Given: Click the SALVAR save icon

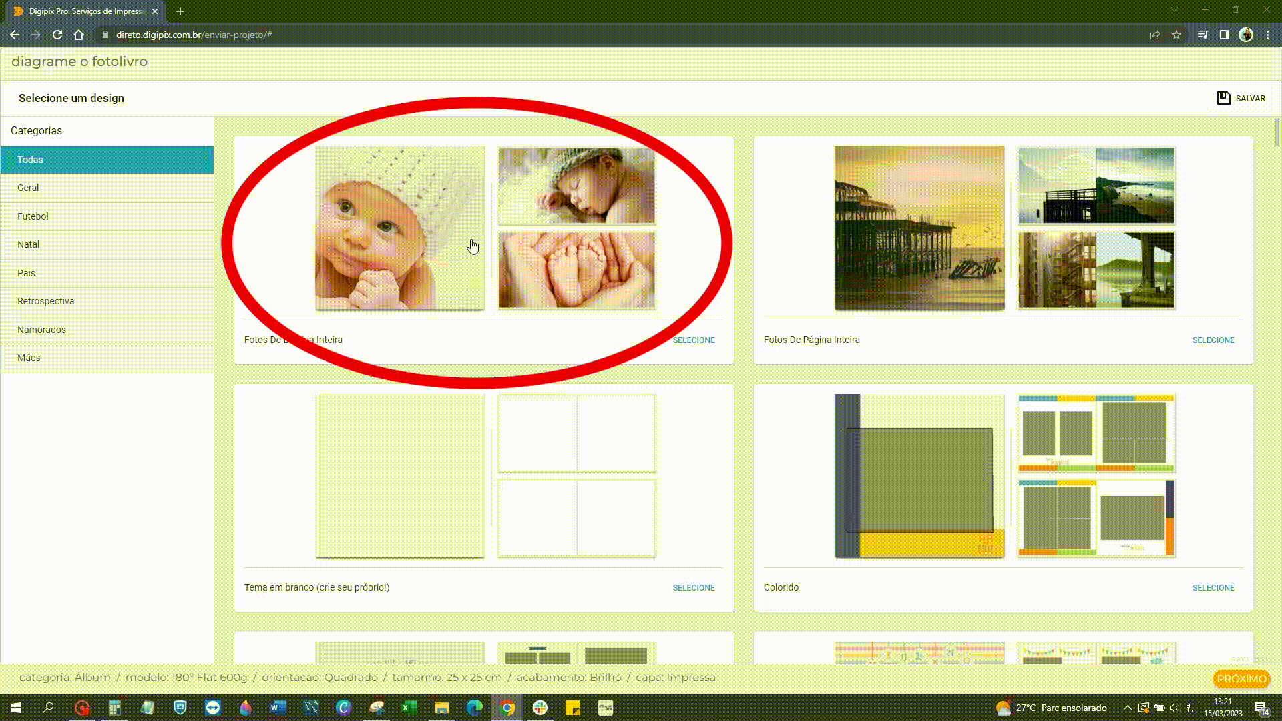Looking at the screenshot, I should tap(1223, 98).
